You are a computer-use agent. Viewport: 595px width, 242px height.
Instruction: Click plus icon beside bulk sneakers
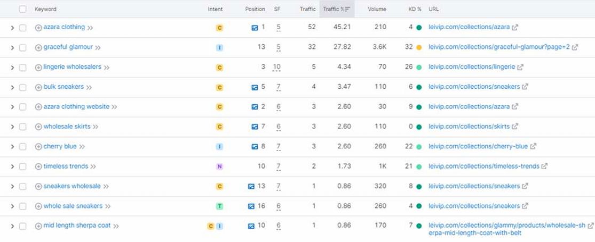tap(38, 87)
